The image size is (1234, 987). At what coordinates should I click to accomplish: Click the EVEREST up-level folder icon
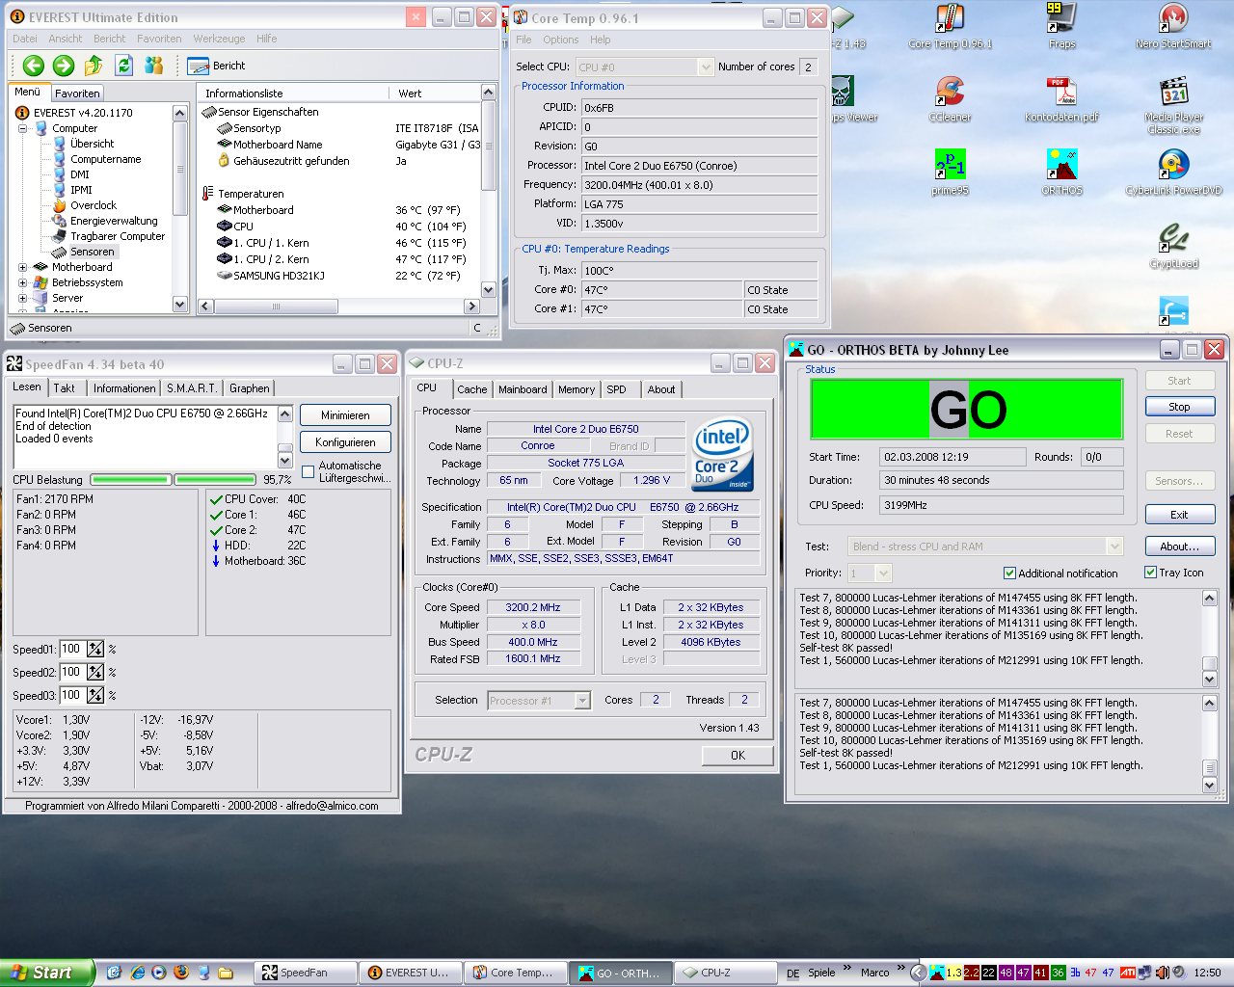point(94,66)
